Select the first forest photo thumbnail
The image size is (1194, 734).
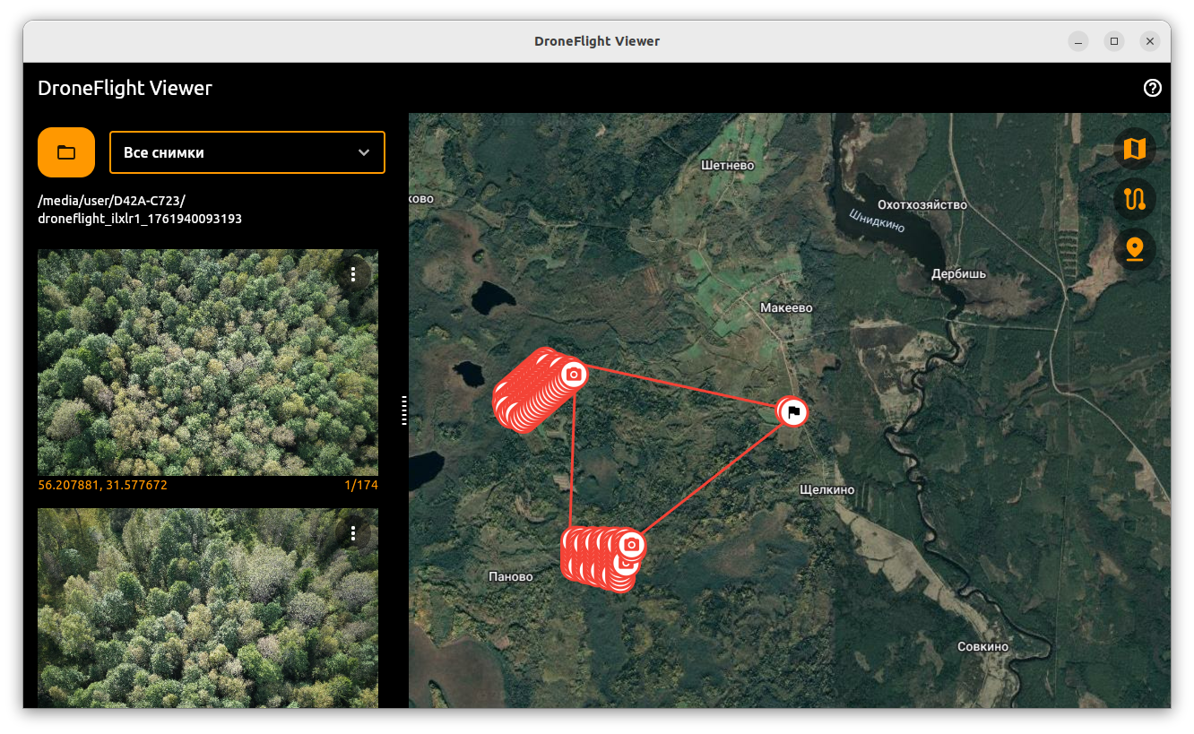[207, 362]
